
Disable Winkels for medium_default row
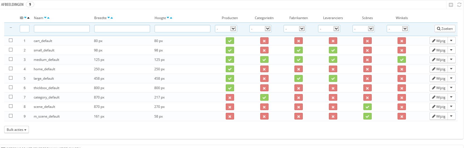click(x=401, y=60)
